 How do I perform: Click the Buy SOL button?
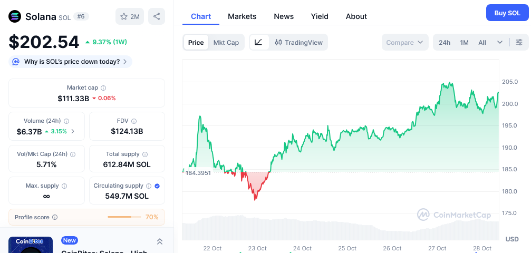tap(507, 13)
